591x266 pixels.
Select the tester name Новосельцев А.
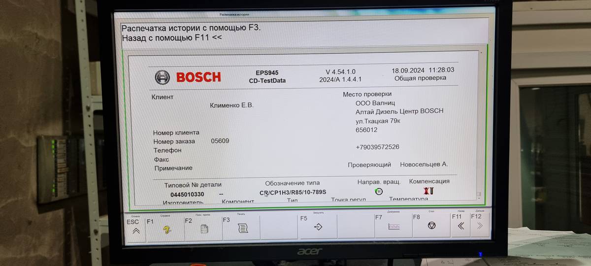click(x=424, y=165)
